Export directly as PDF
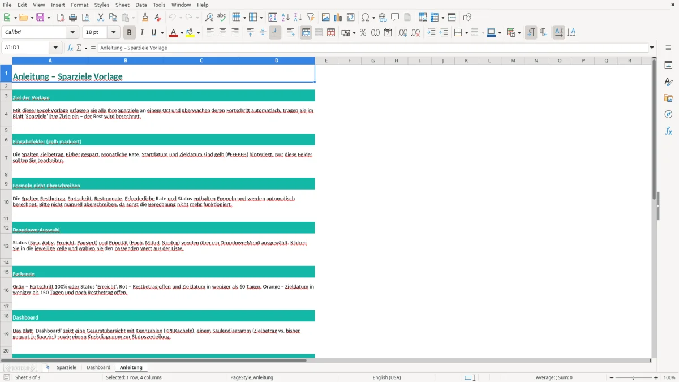 [x=61, y=18]
